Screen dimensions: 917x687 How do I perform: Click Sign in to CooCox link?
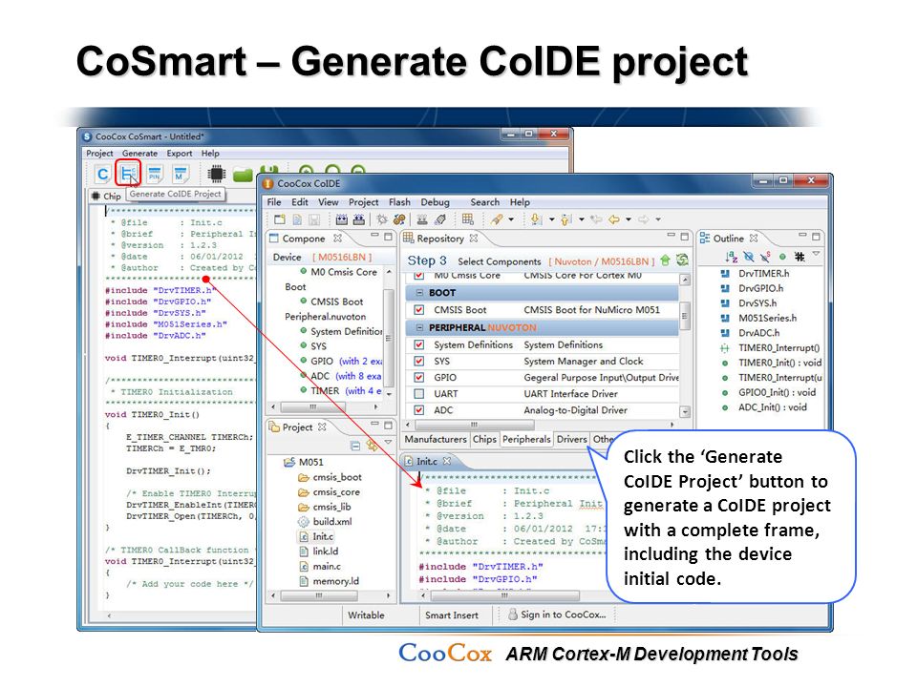pyautogui.click(x=564, y=614)
